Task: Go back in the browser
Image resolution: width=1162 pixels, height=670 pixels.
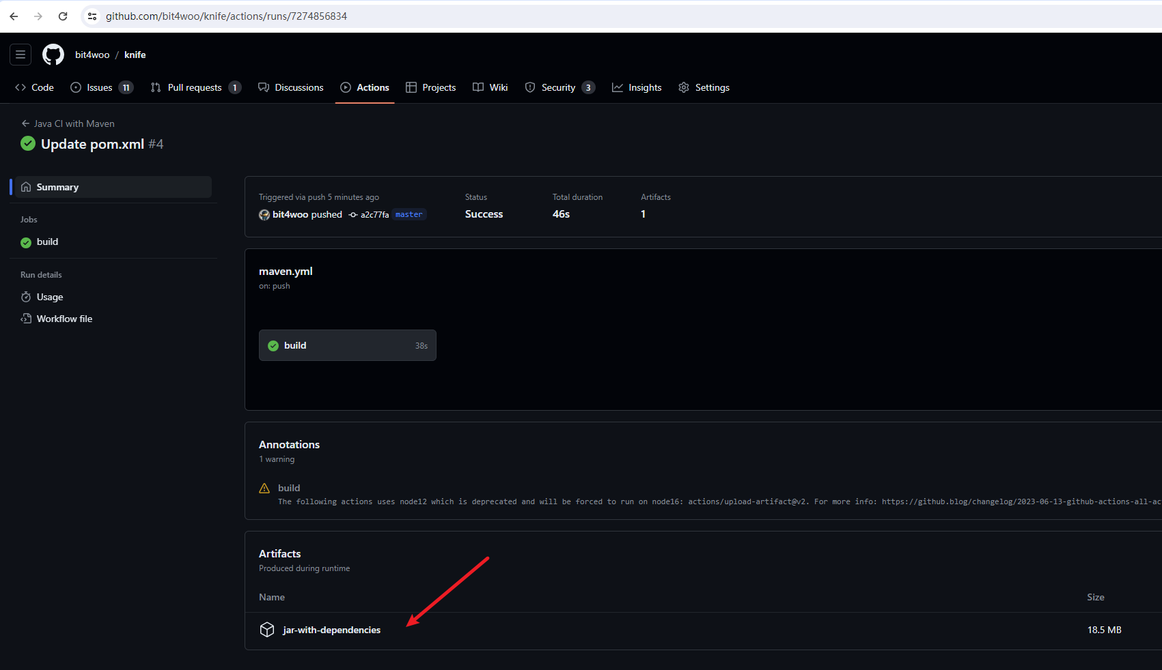Action: pos(14,16)
